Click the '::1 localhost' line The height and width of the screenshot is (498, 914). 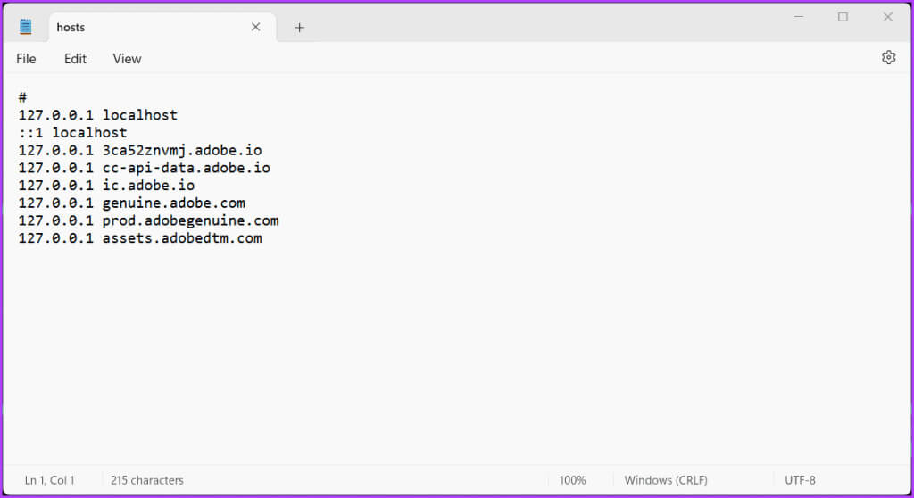pyautogui.click(x=72, y=132)
